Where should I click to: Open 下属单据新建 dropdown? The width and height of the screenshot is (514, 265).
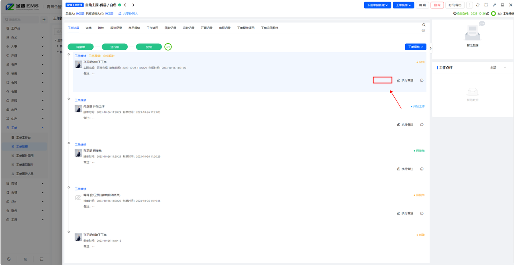[377, 5]
